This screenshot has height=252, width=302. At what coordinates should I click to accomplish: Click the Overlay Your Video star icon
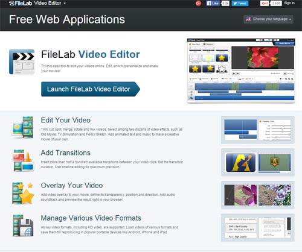tap(23, 194)
